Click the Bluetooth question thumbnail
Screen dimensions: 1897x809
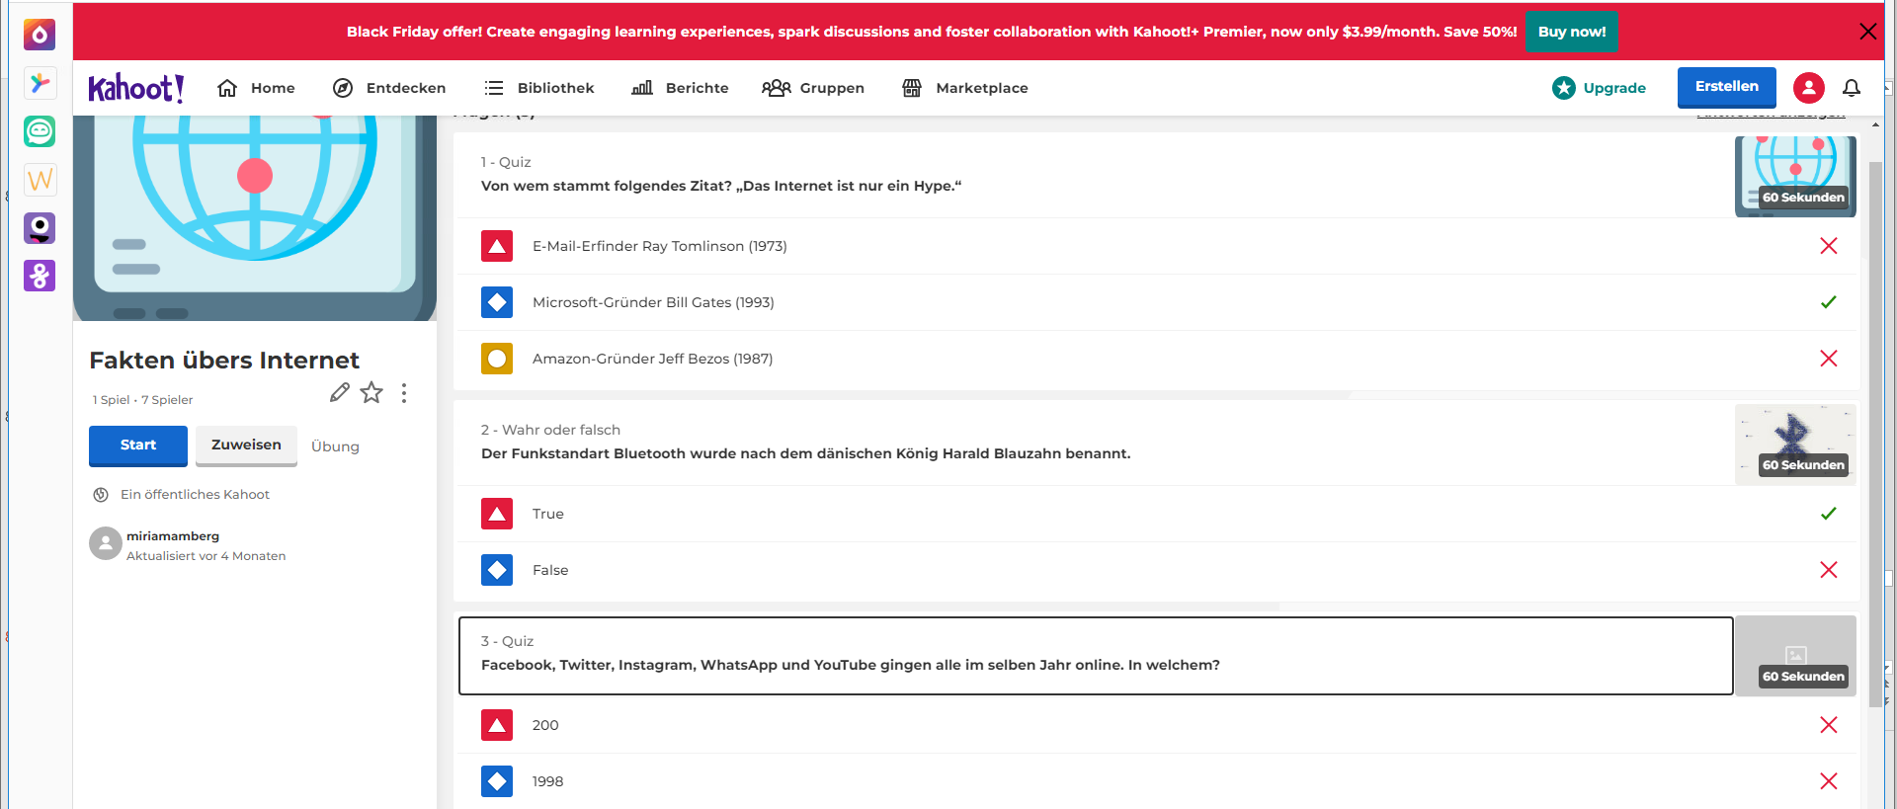pos(1795,444)
